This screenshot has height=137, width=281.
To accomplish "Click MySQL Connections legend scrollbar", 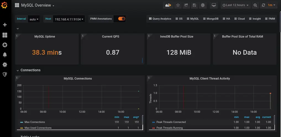I will [143, 120].
